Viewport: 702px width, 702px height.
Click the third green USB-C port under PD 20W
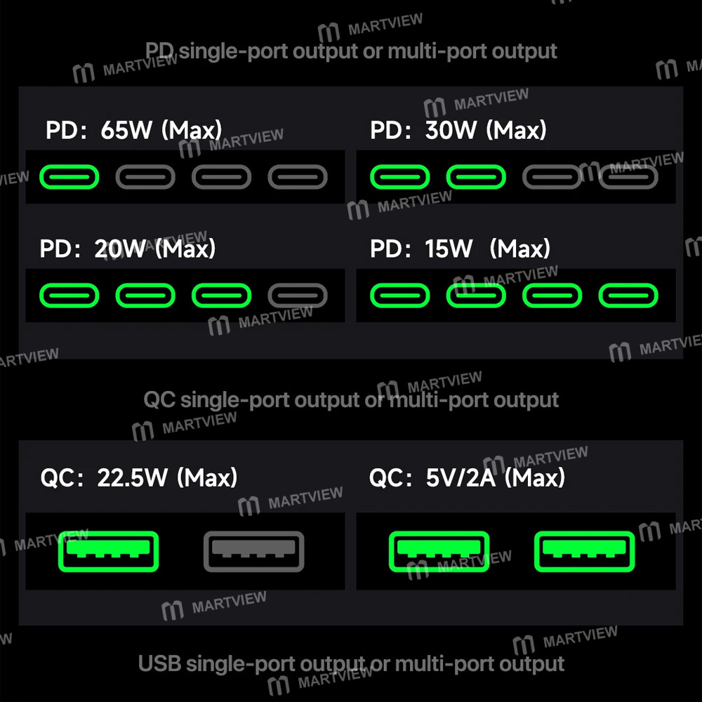click(222, 296)
